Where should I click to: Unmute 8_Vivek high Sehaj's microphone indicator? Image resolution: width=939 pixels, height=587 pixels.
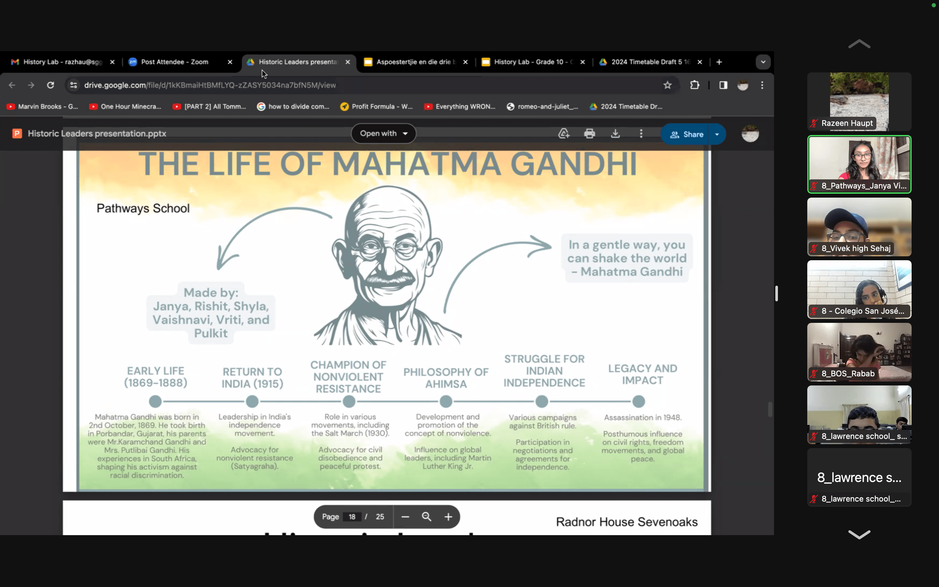point(813,248)
